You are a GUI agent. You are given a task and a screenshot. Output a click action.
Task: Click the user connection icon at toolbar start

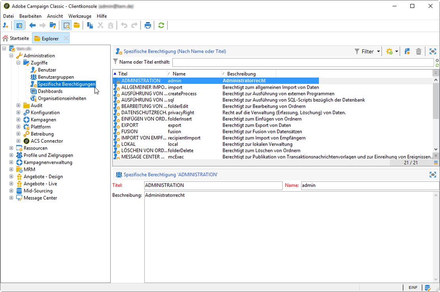click(5, 26)
